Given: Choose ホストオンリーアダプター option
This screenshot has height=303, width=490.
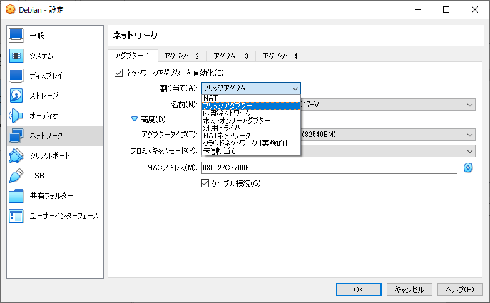Looking at the screenshot, I should tap(251, 120).
